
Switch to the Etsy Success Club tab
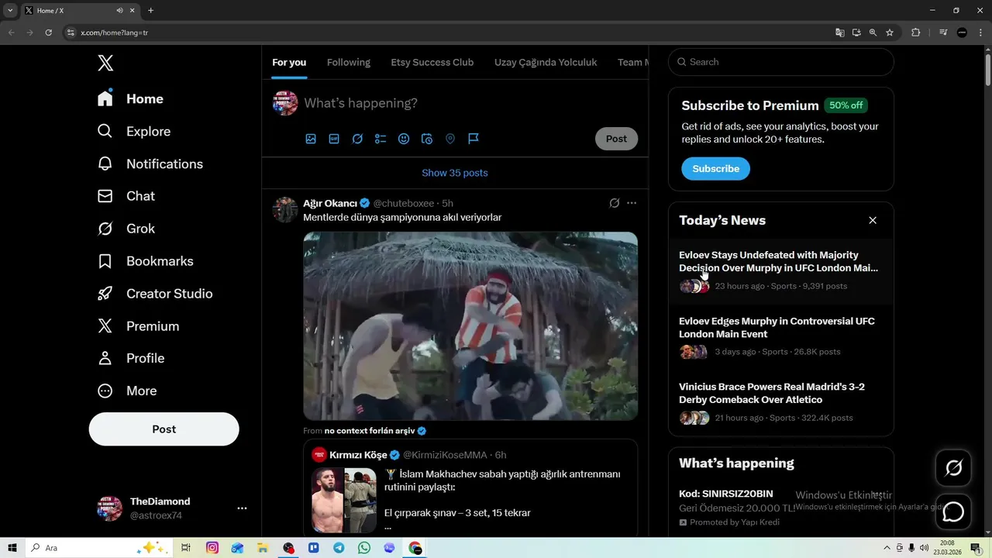point(432,62)
